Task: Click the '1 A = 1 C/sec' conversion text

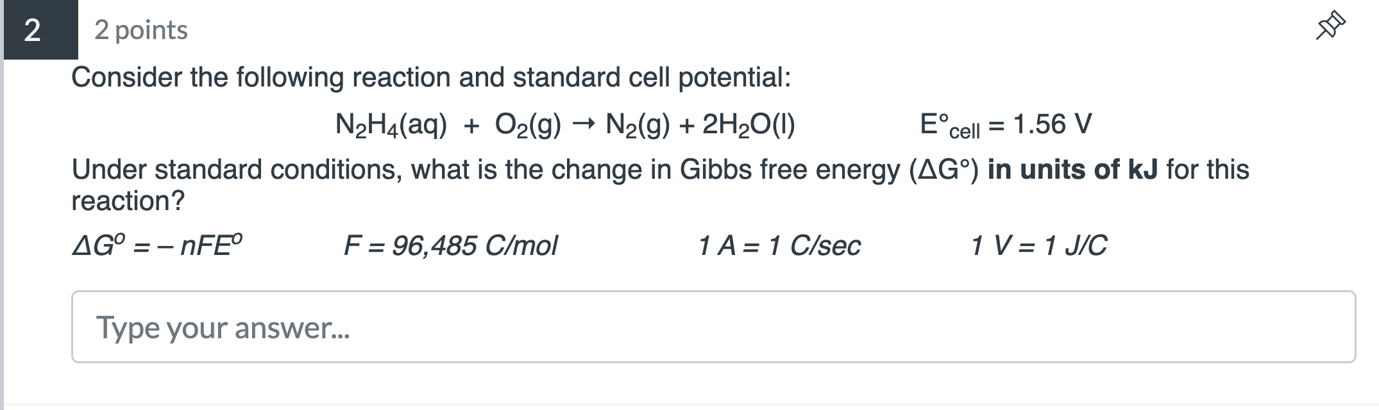Action: pos(779,245)
